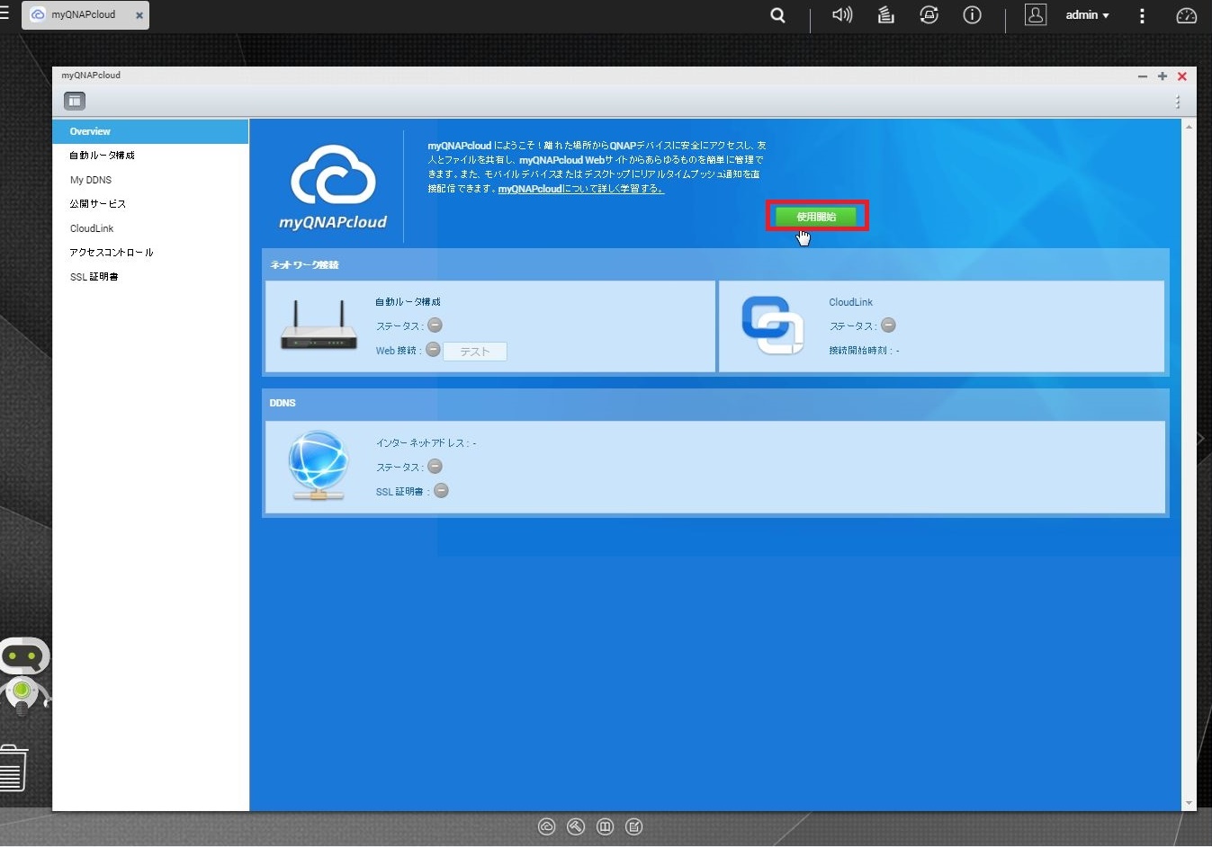The width and height of the screenshot is (1212, 847).
Task: Select Overview in the sidebar
Action: [x=150, y=131]
